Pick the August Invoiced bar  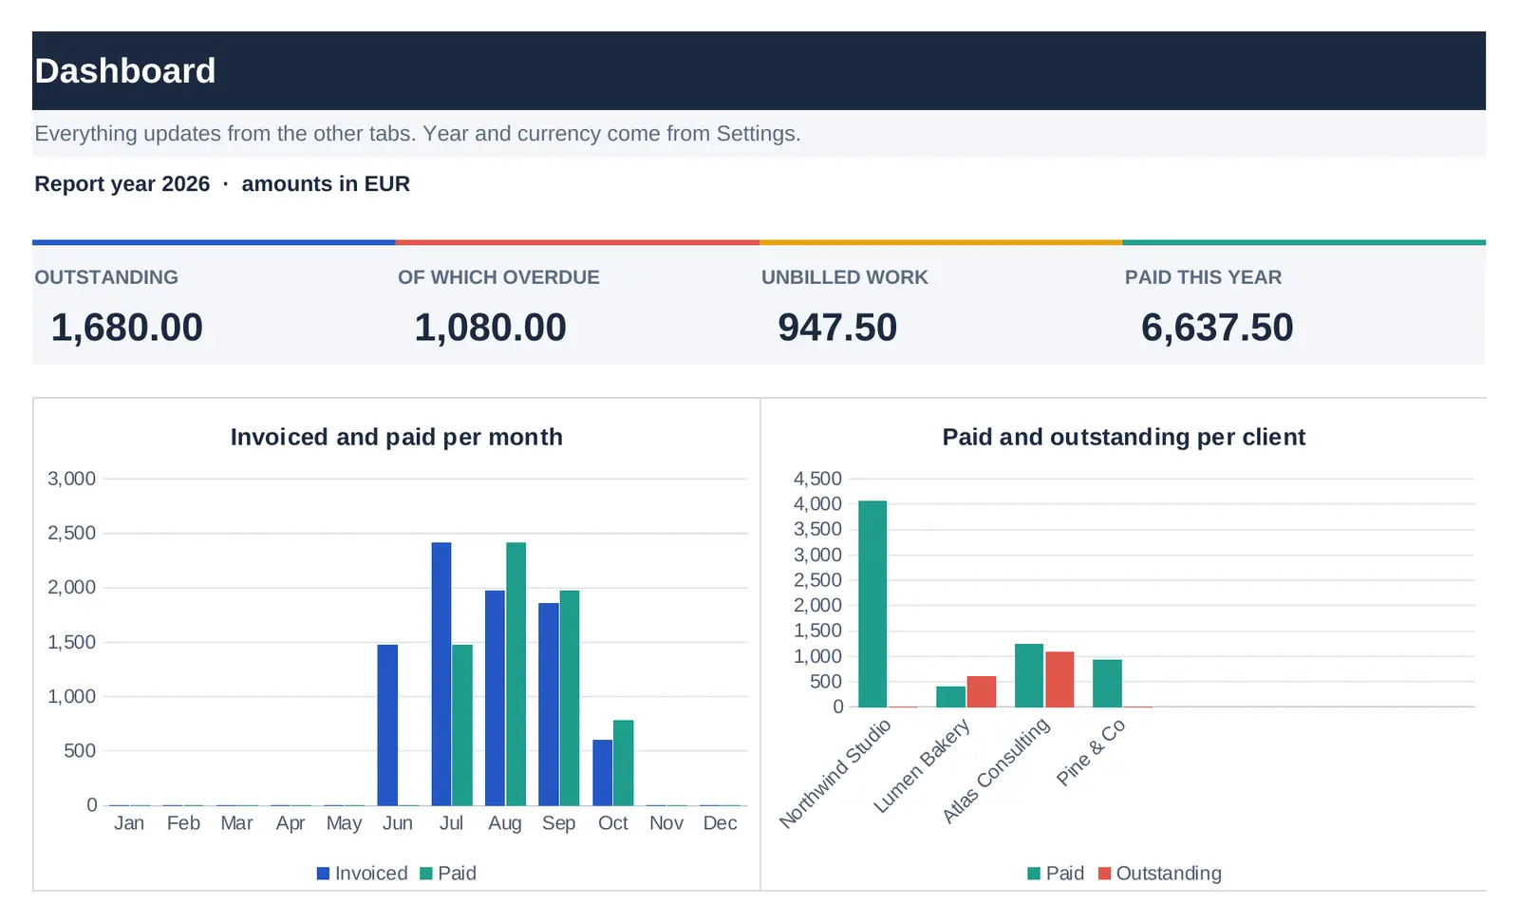point(495,699)
